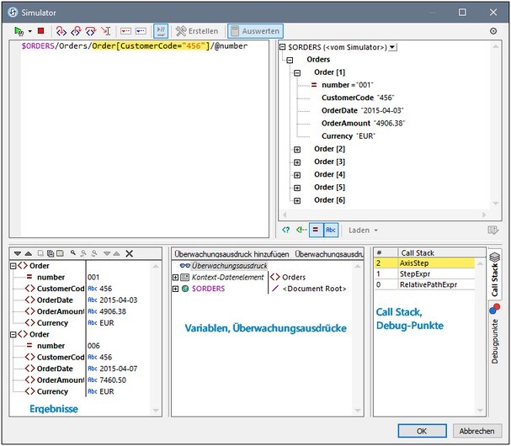Click the delete X icon in results toolbar
511x446 pixels.
tap(129, 253)
